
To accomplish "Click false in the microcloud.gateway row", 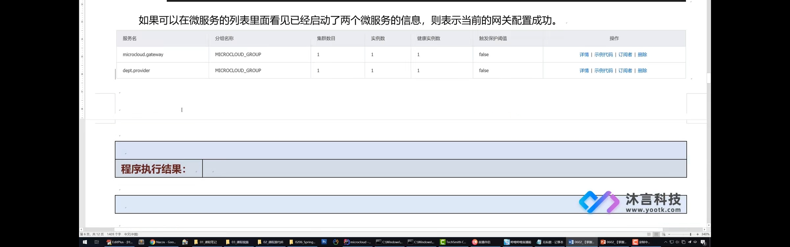I will [484, 55].
